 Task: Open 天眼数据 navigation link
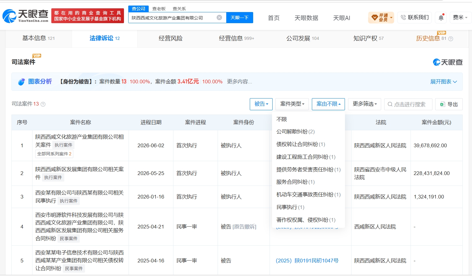pos(306,18)
